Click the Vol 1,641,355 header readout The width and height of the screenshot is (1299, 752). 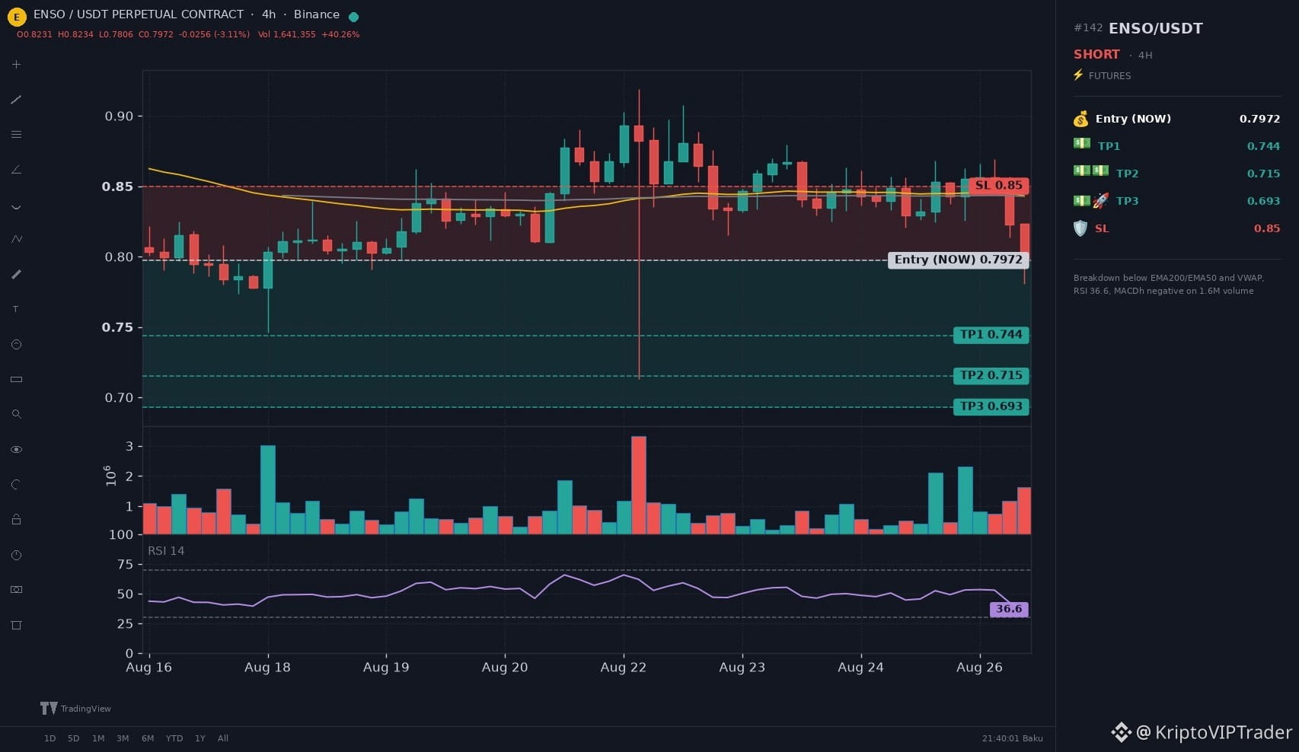tap(286, 34)
